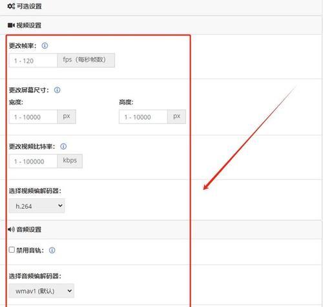This screenshot has width=323, height=307.
Task: Open the wmav1 audio codec dropdown
Action: point(41,291)
